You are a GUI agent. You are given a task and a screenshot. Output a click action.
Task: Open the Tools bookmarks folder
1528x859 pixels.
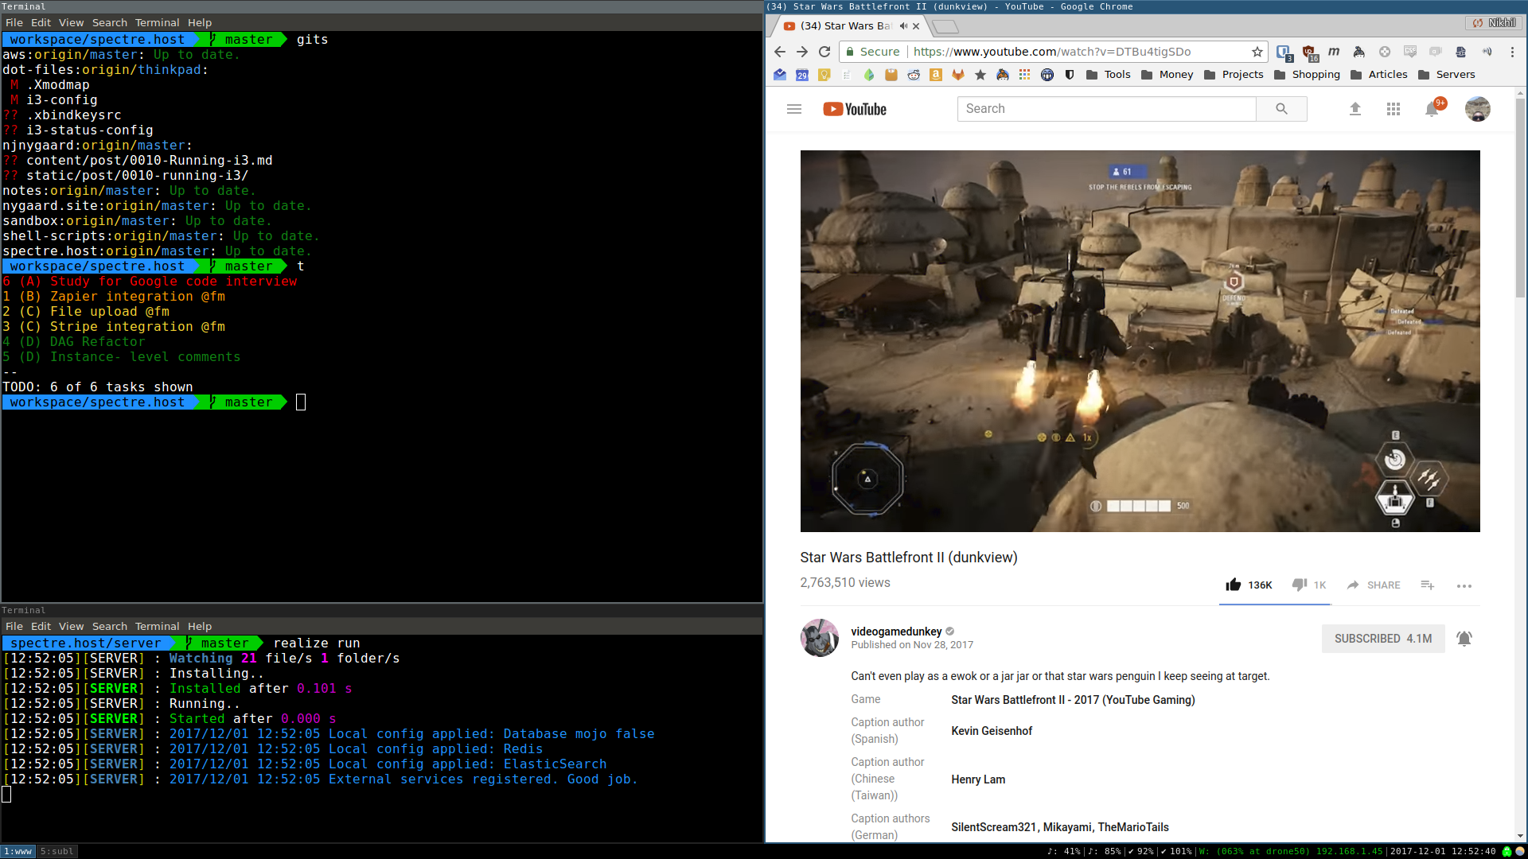[1108, 75]
